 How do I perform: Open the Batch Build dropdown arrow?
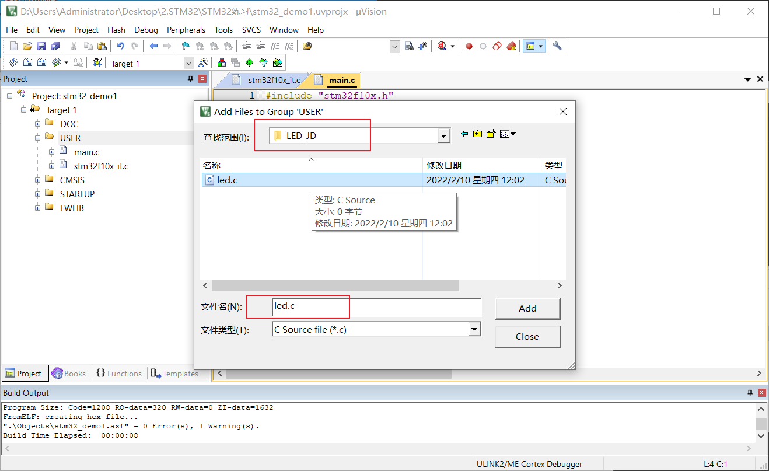coord(66,62)
